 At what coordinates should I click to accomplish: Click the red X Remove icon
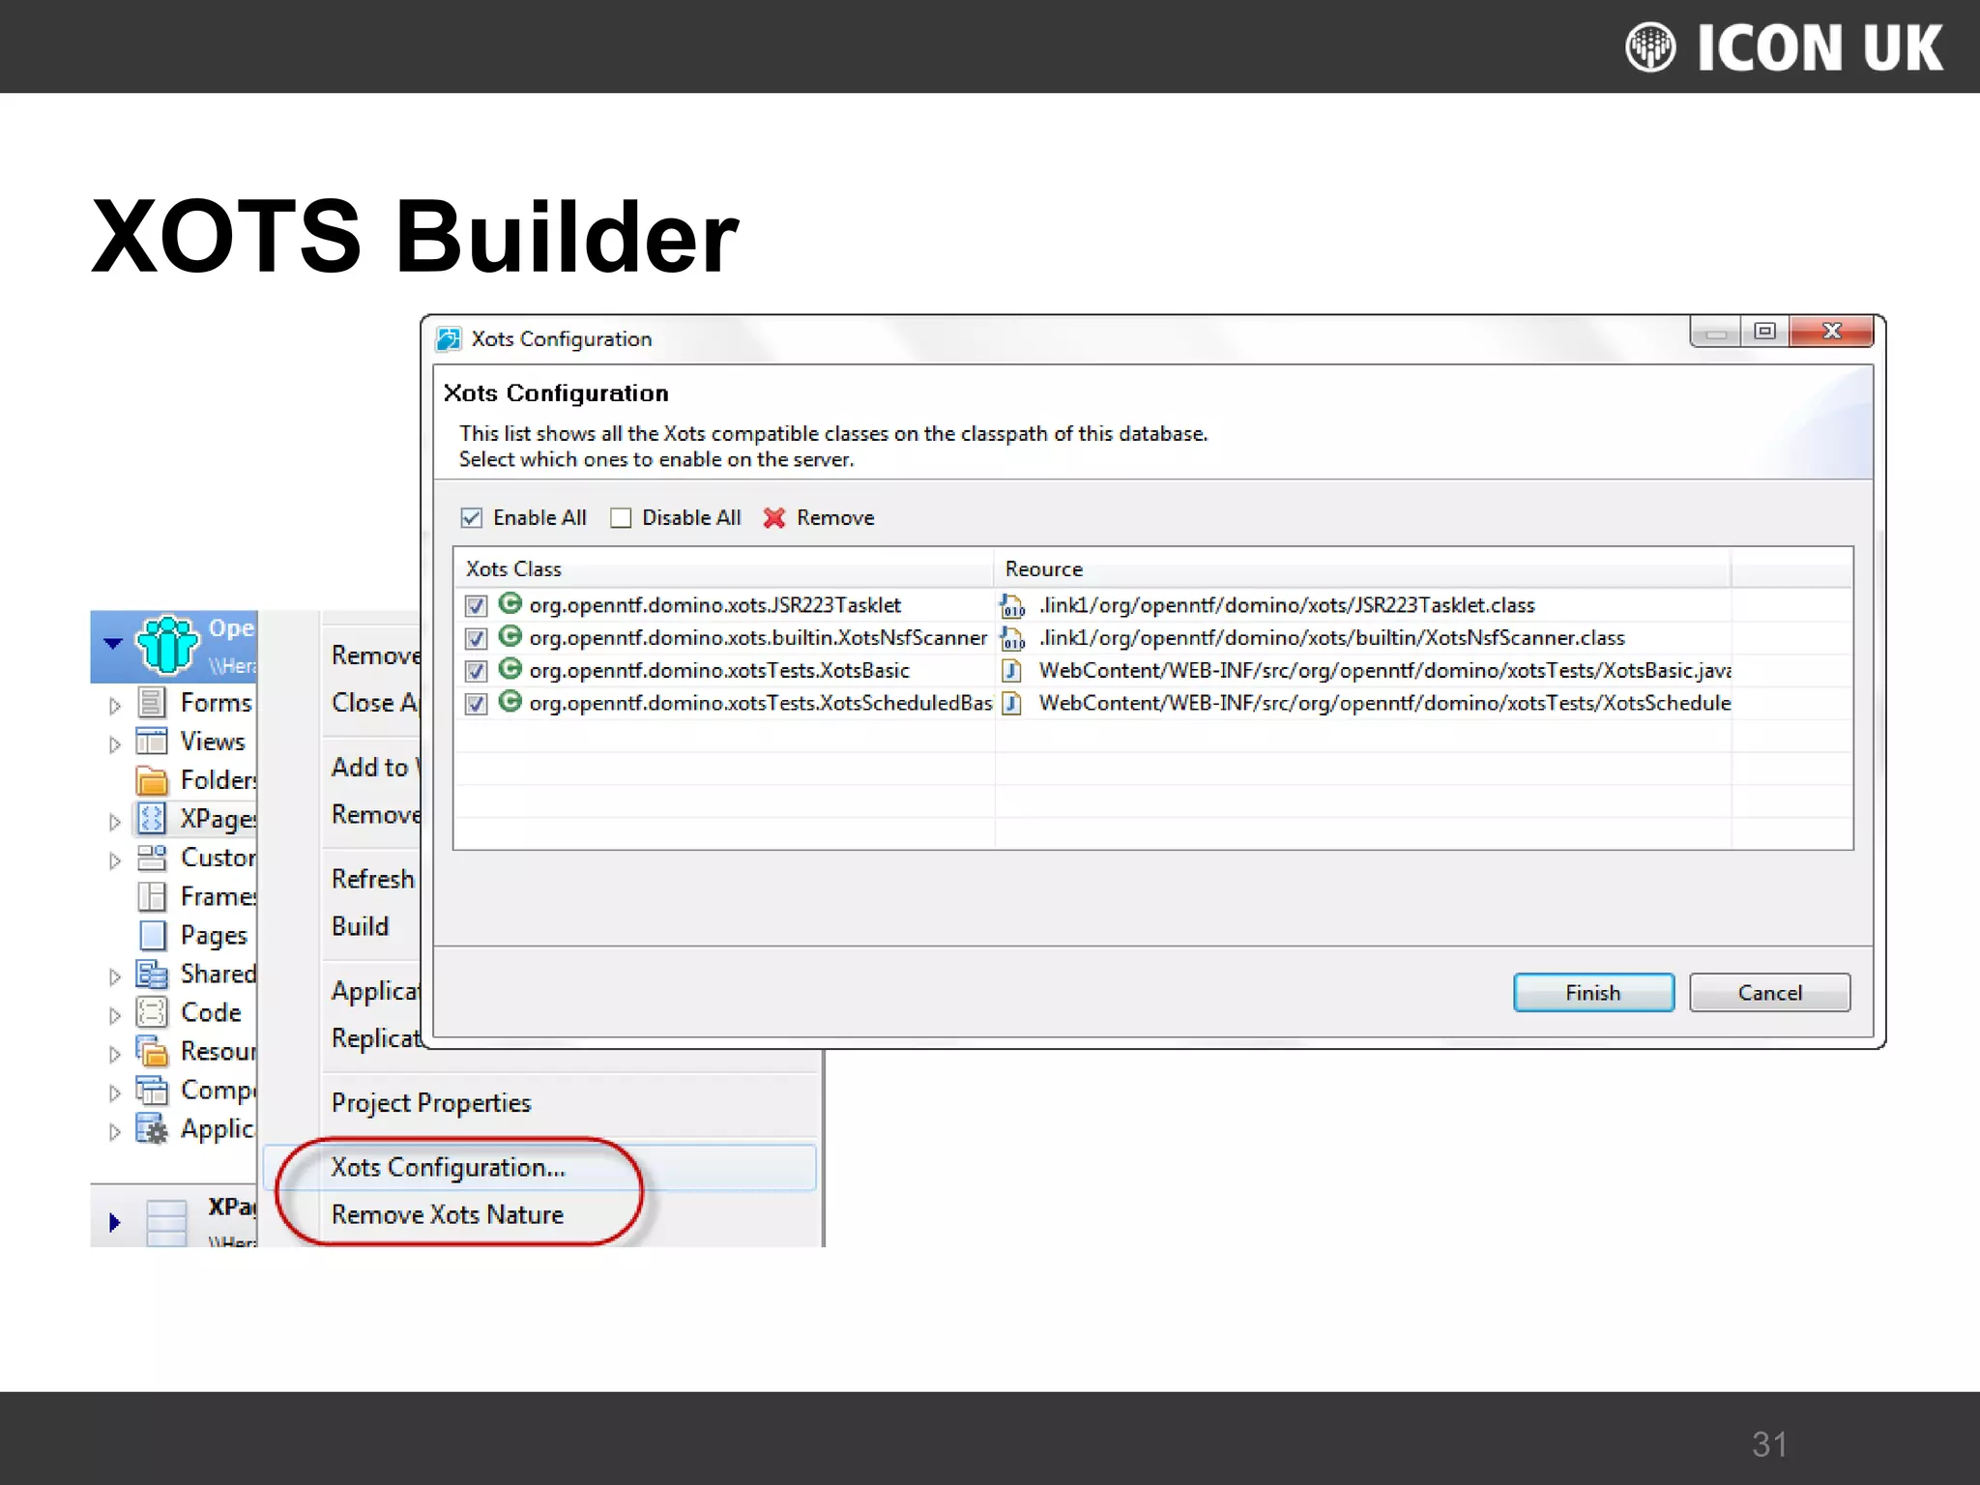point(773,518)
